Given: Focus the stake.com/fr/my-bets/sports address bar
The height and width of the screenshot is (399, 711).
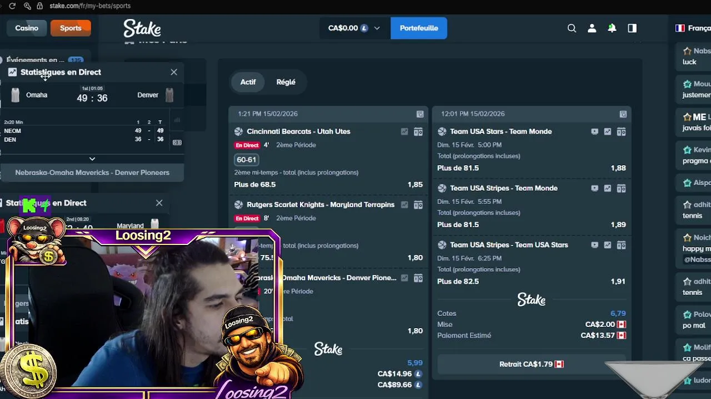Looking at the screenshot, I should [x=90, y=6].
